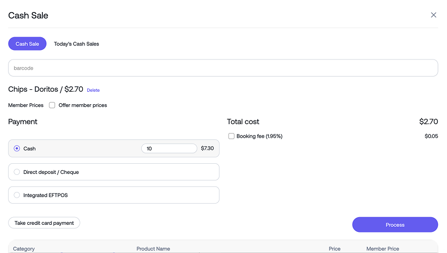
Task: Select the Cash payment option
Action: tap(17, 149)
